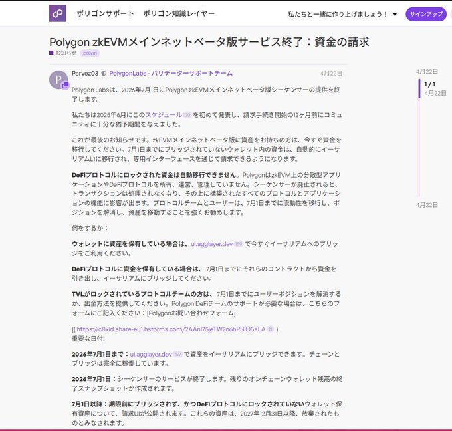Open the Polygon logo home icon

pyautogui.click(x=57, y=13)
